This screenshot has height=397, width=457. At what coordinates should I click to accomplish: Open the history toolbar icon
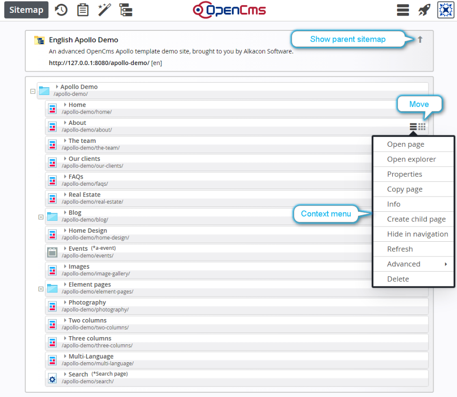61,9
